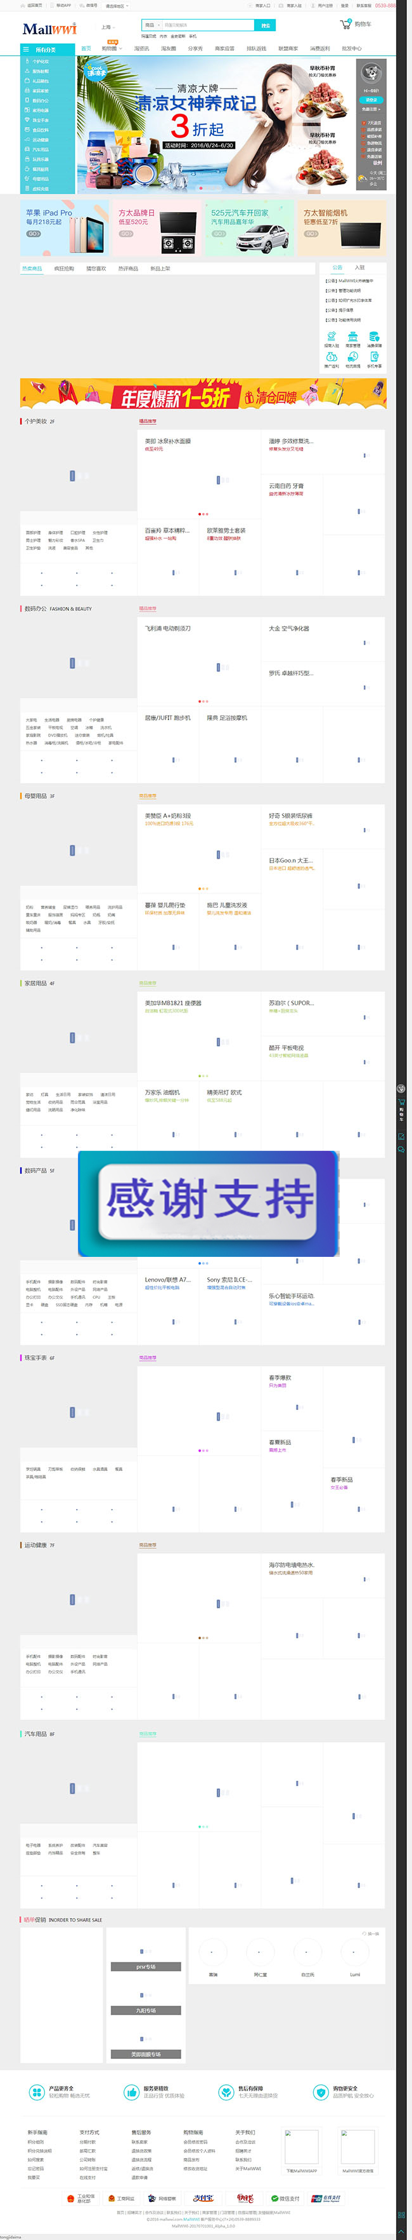Click GO on the 苹果 iPad Pro promo
Viewport: 412px width, 2240px height.
pos(33,234)
